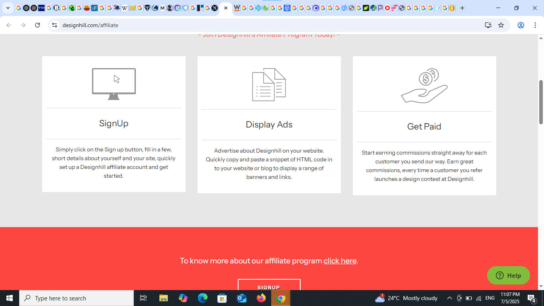Viewport: 544px width, 306px height.
Task: Change ENG input language
Action: [490, 298]
